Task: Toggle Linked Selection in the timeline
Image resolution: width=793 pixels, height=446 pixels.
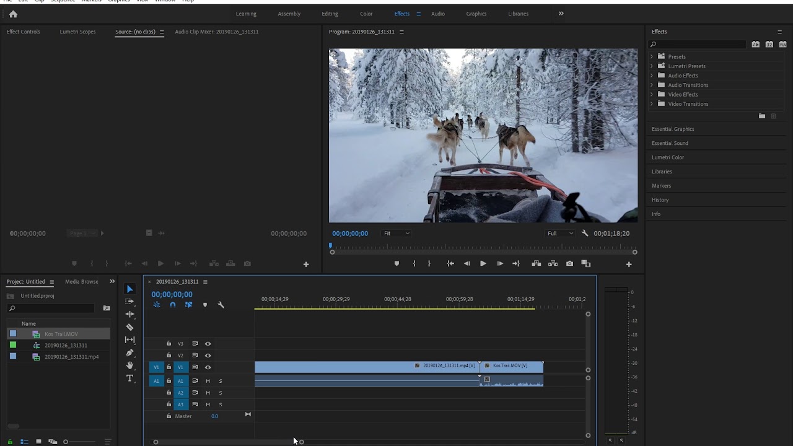Action: 189,305
